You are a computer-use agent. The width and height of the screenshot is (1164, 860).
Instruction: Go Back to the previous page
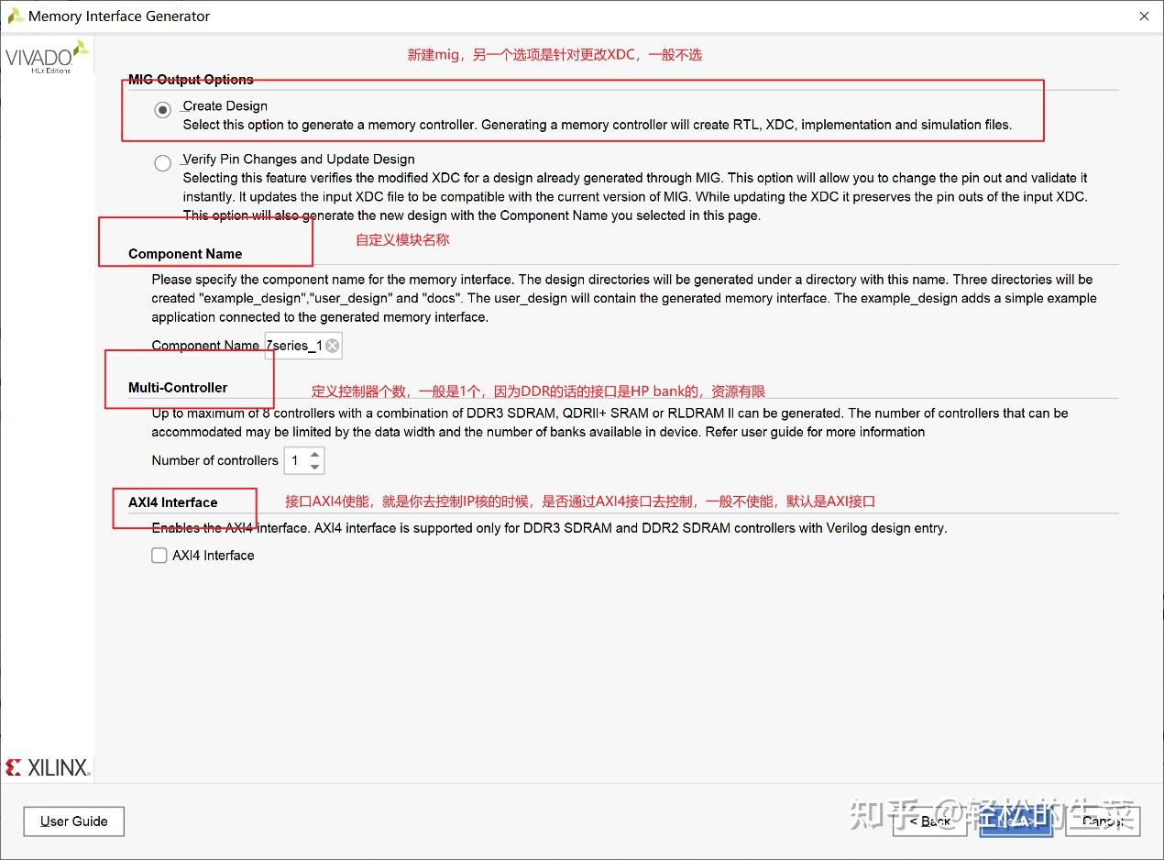929,821
